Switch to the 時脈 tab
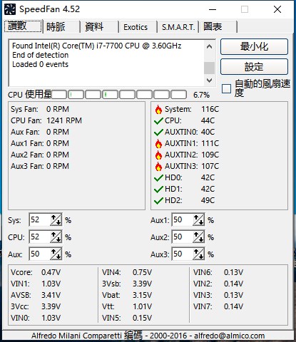This screenshot has width=296, height=342. tap(61, 26)
